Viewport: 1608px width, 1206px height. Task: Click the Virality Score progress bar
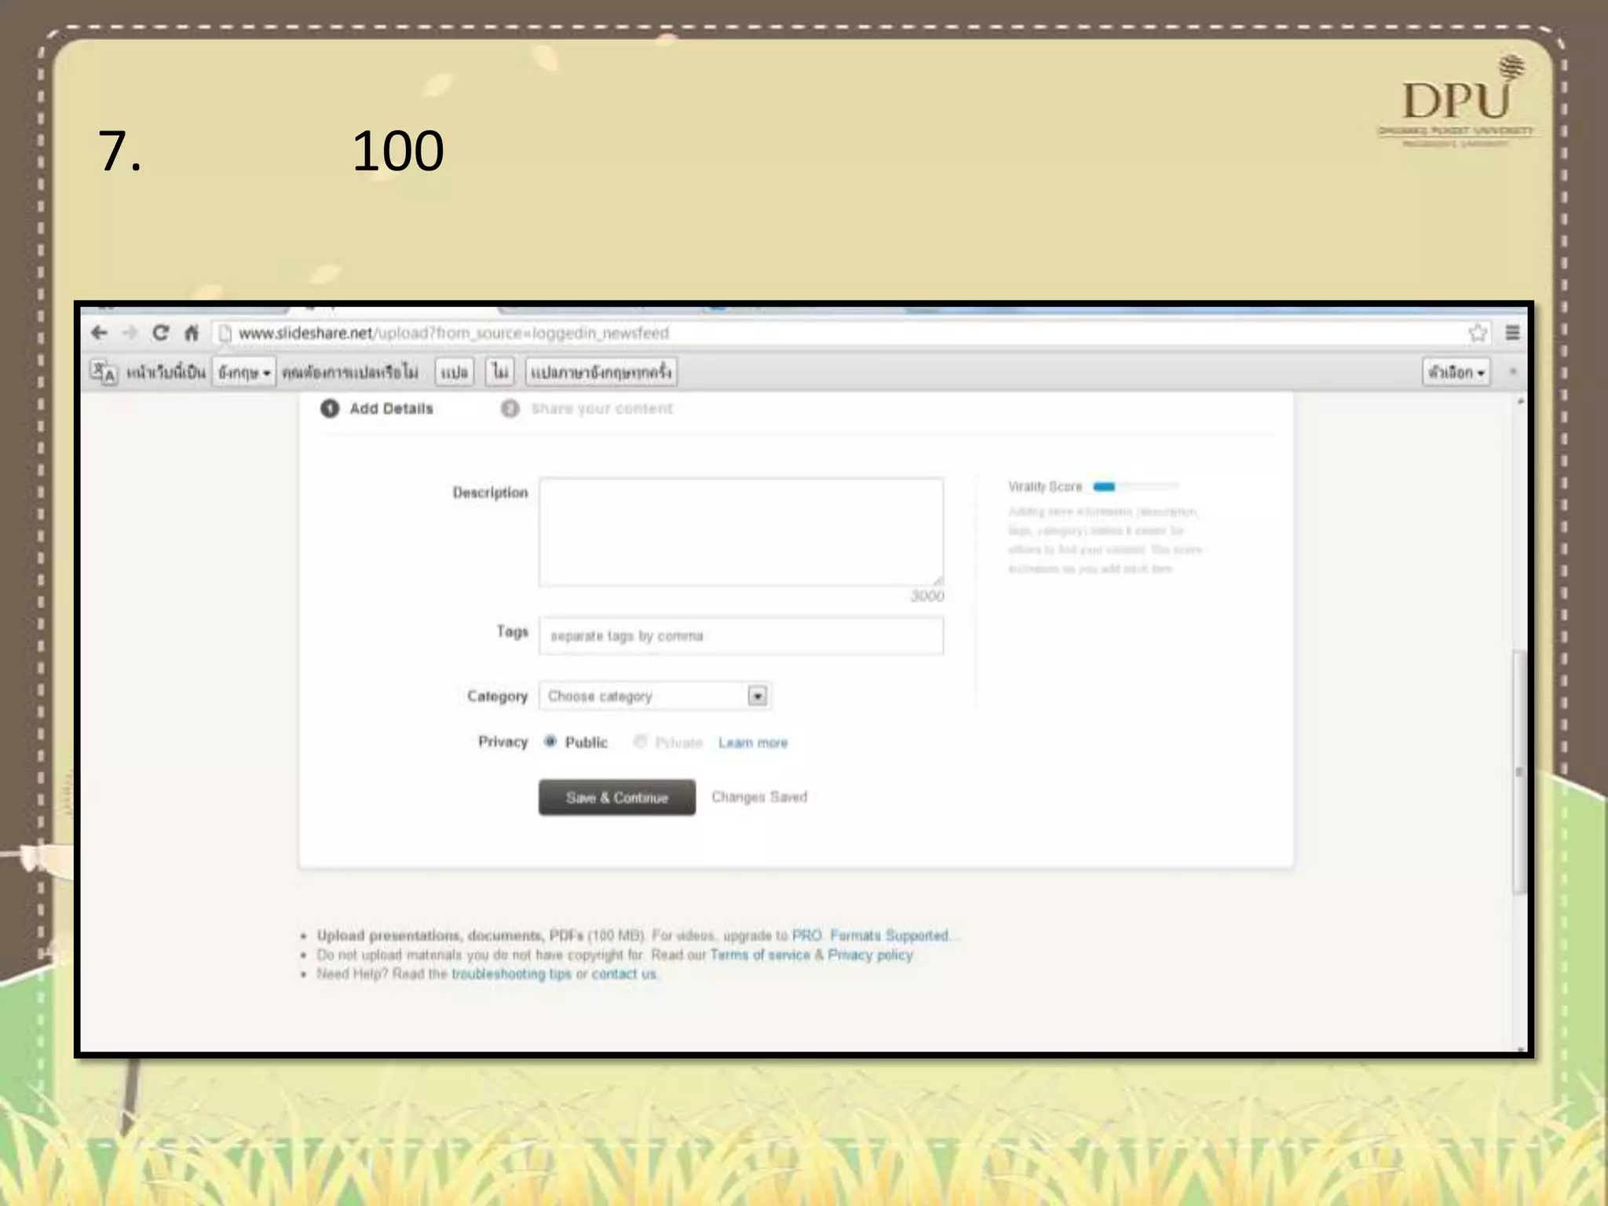pos(1136,487)
